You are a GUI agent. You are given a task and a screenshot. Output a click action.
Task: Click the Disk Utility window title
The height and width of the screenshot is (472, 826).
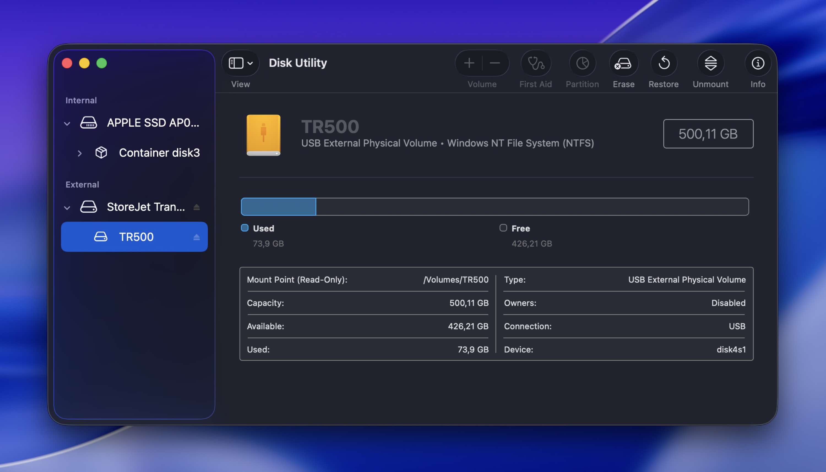pyautogui.click(x=298, y=63)
